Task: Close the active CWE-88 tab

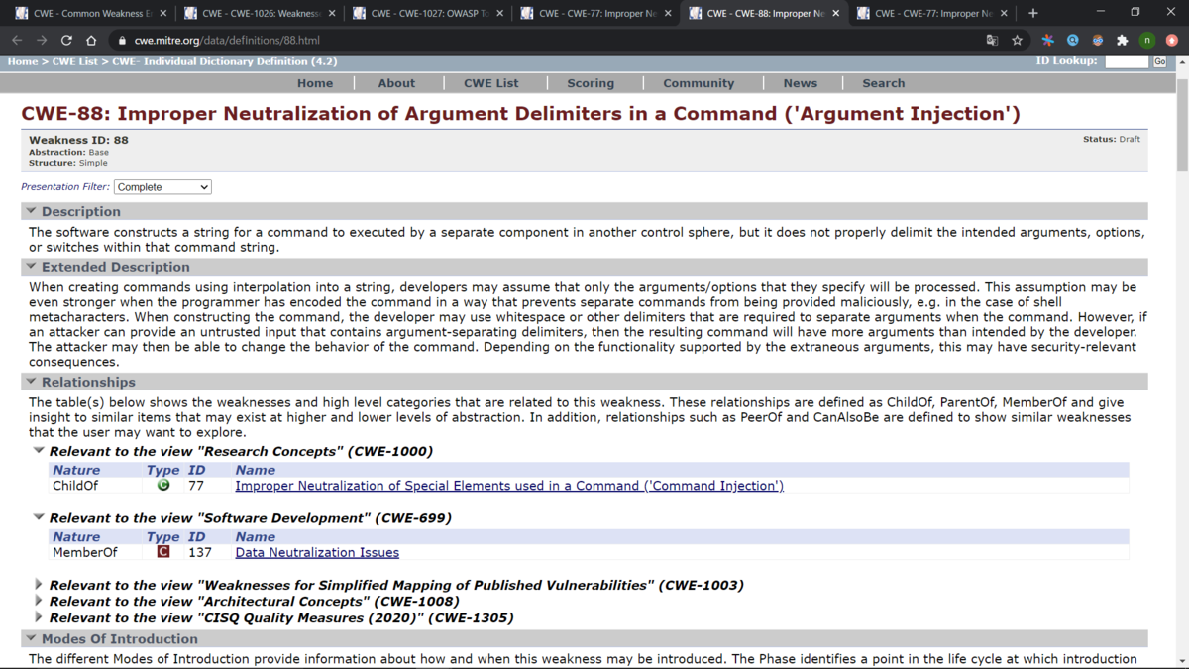Action: click(836, 14)
